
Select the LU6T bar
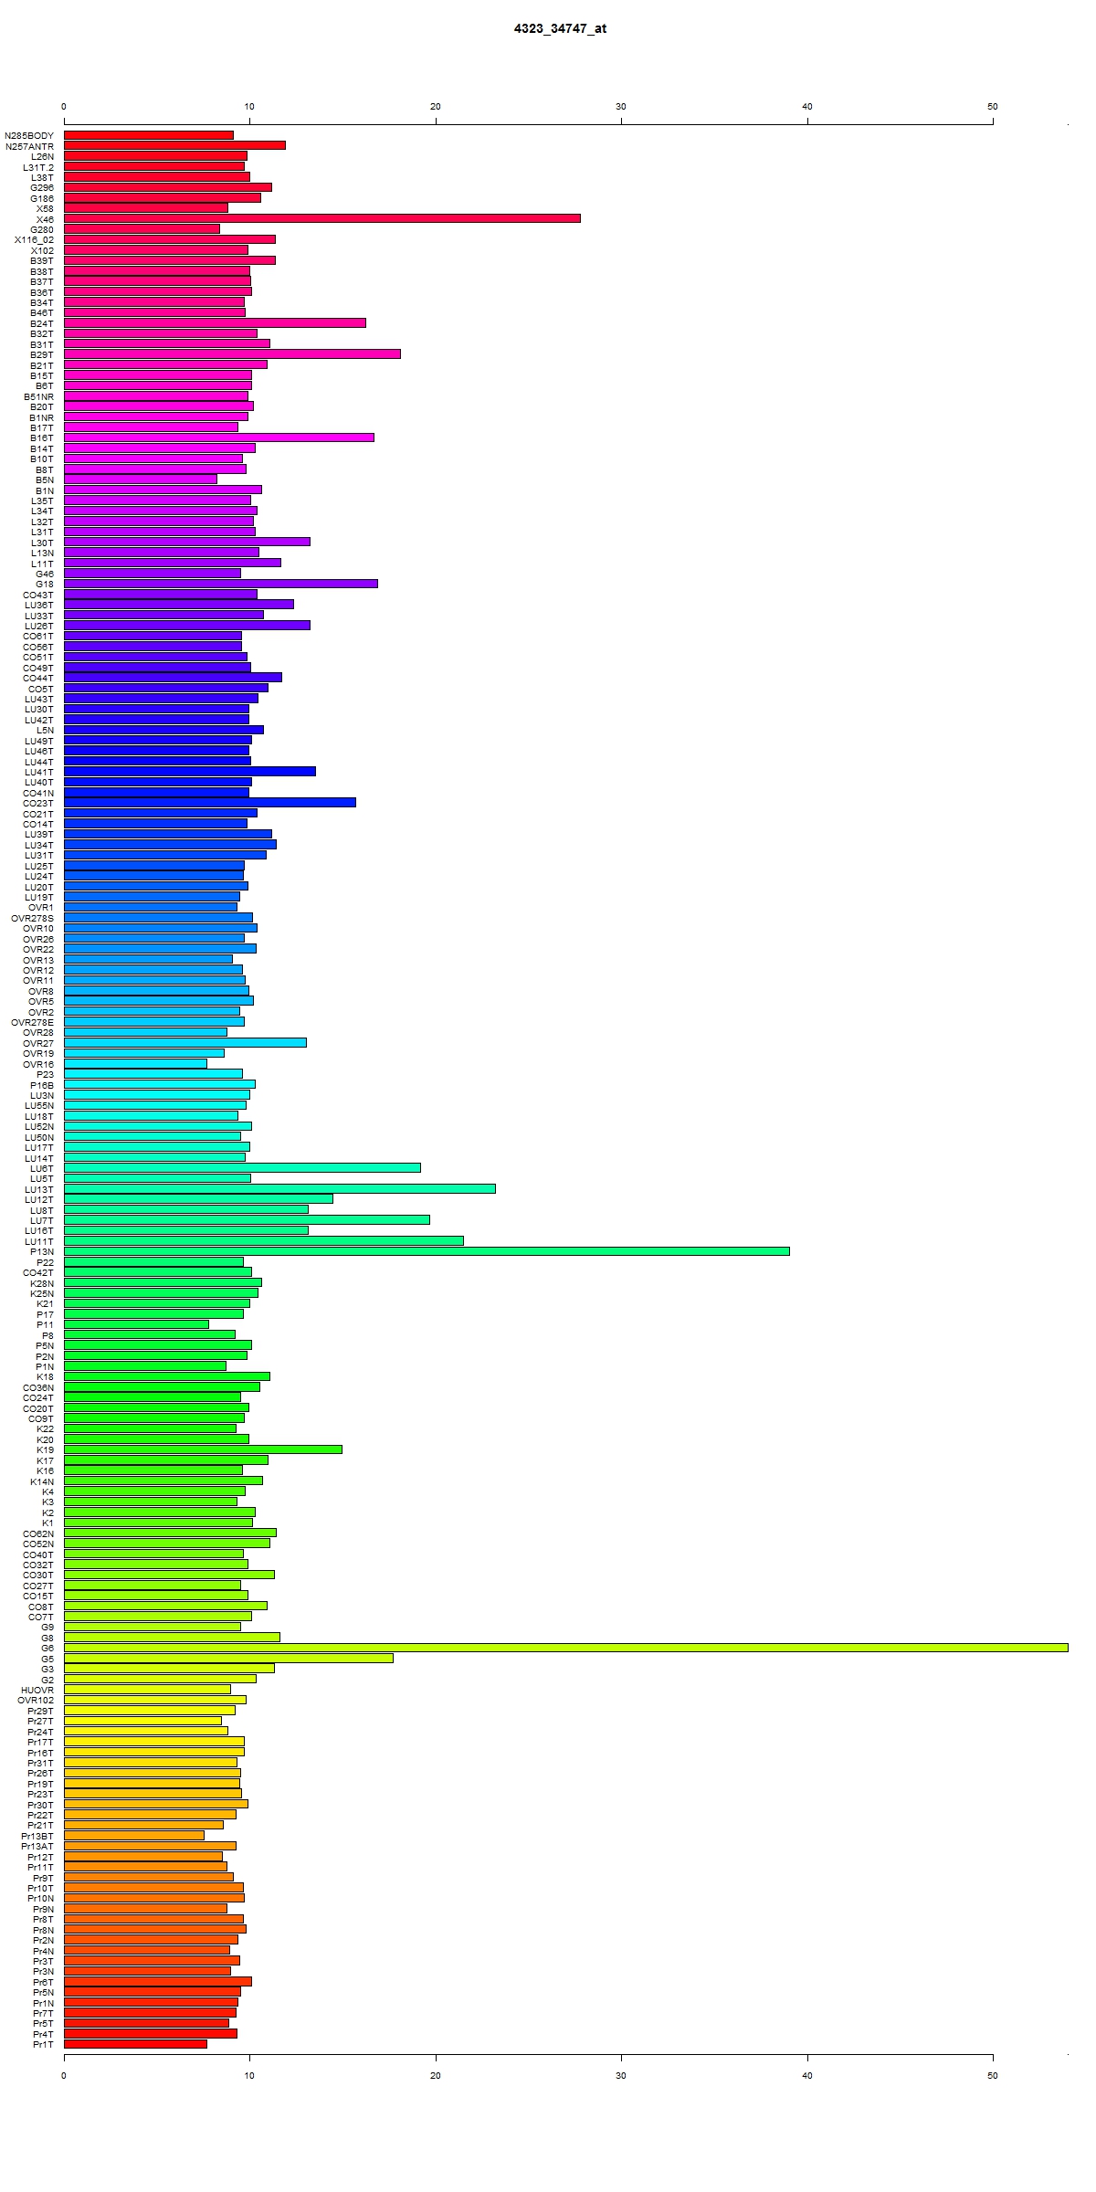[x=242, y=1168]
